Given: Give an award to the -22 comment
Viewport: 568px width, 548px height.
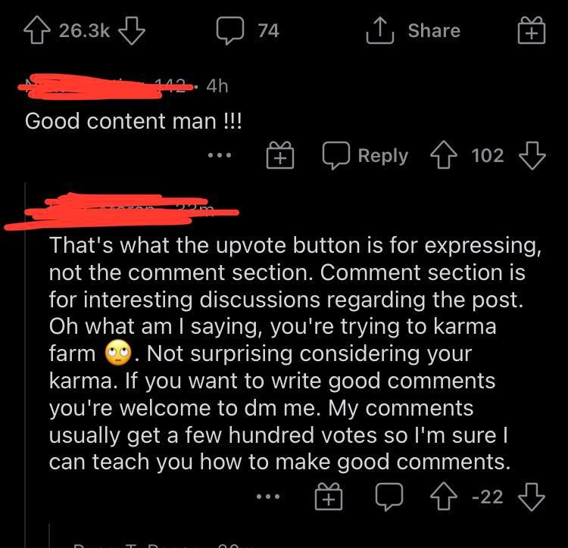Looking at the screenshot, I should (328, 498).
